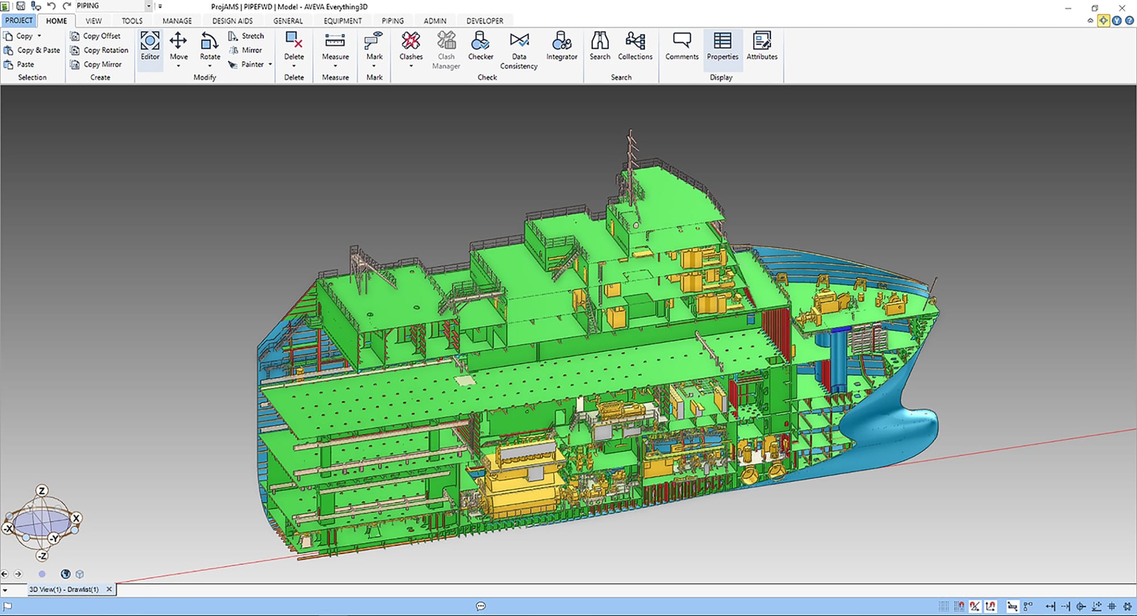The image size is (1137, 616).
Task: Expand the view tab list arrow
Action: pos(5,590)
